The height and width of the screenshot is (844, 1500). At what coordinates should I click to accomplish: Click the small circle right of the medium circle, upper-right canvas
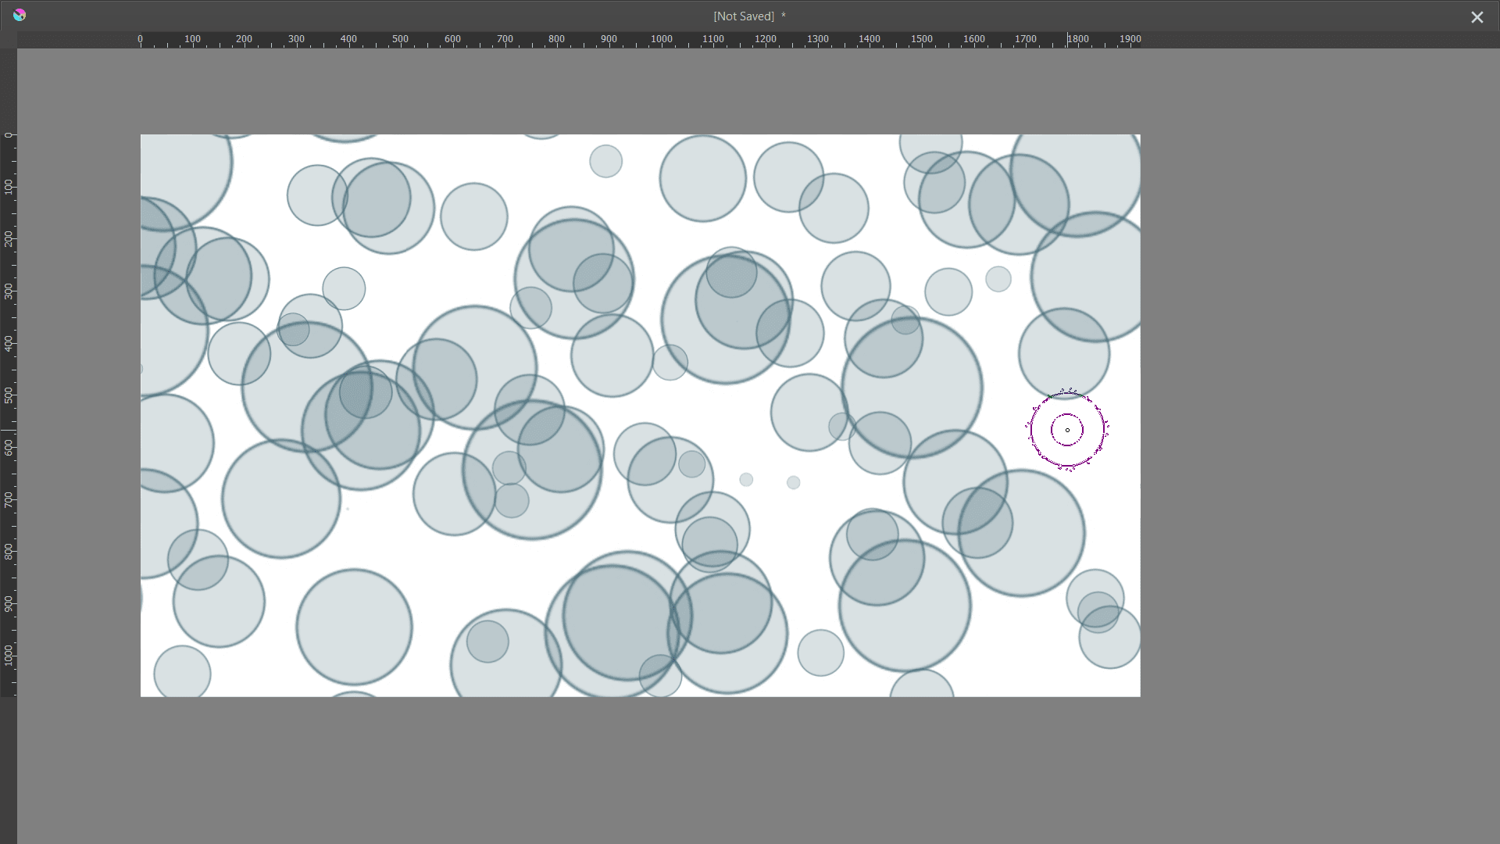[x=998, y=279]
